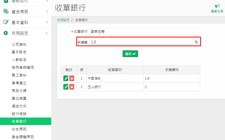Click the 執行 column header
Viewport: 225px width, 140px height.
click(69, 70)
